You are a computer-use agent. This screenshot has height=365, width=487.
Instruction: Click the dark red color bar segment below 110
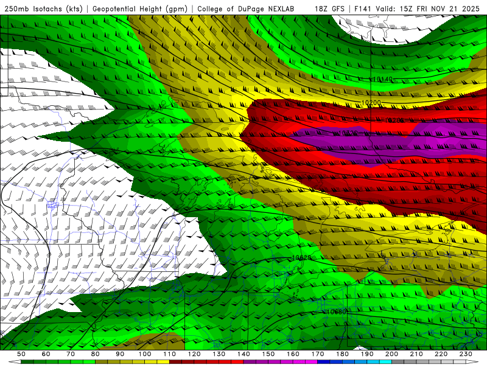[175, 362]
